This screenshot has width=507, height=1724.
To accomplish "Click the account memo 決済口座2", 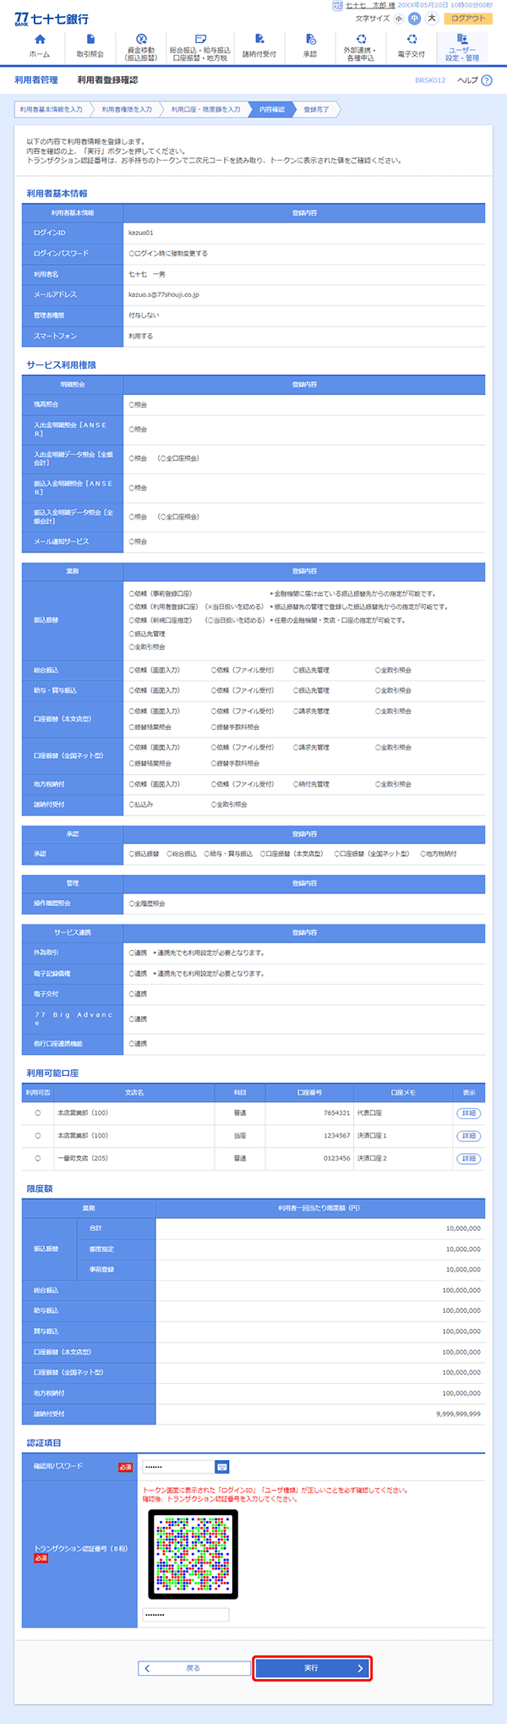I will pyautogui.click(x=372, y=1159).
